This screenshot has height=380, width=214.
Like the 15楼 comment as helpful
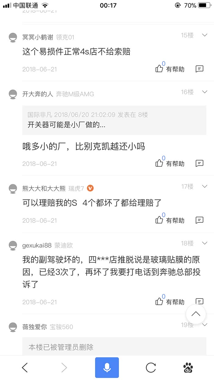click(x=170, y=69)
